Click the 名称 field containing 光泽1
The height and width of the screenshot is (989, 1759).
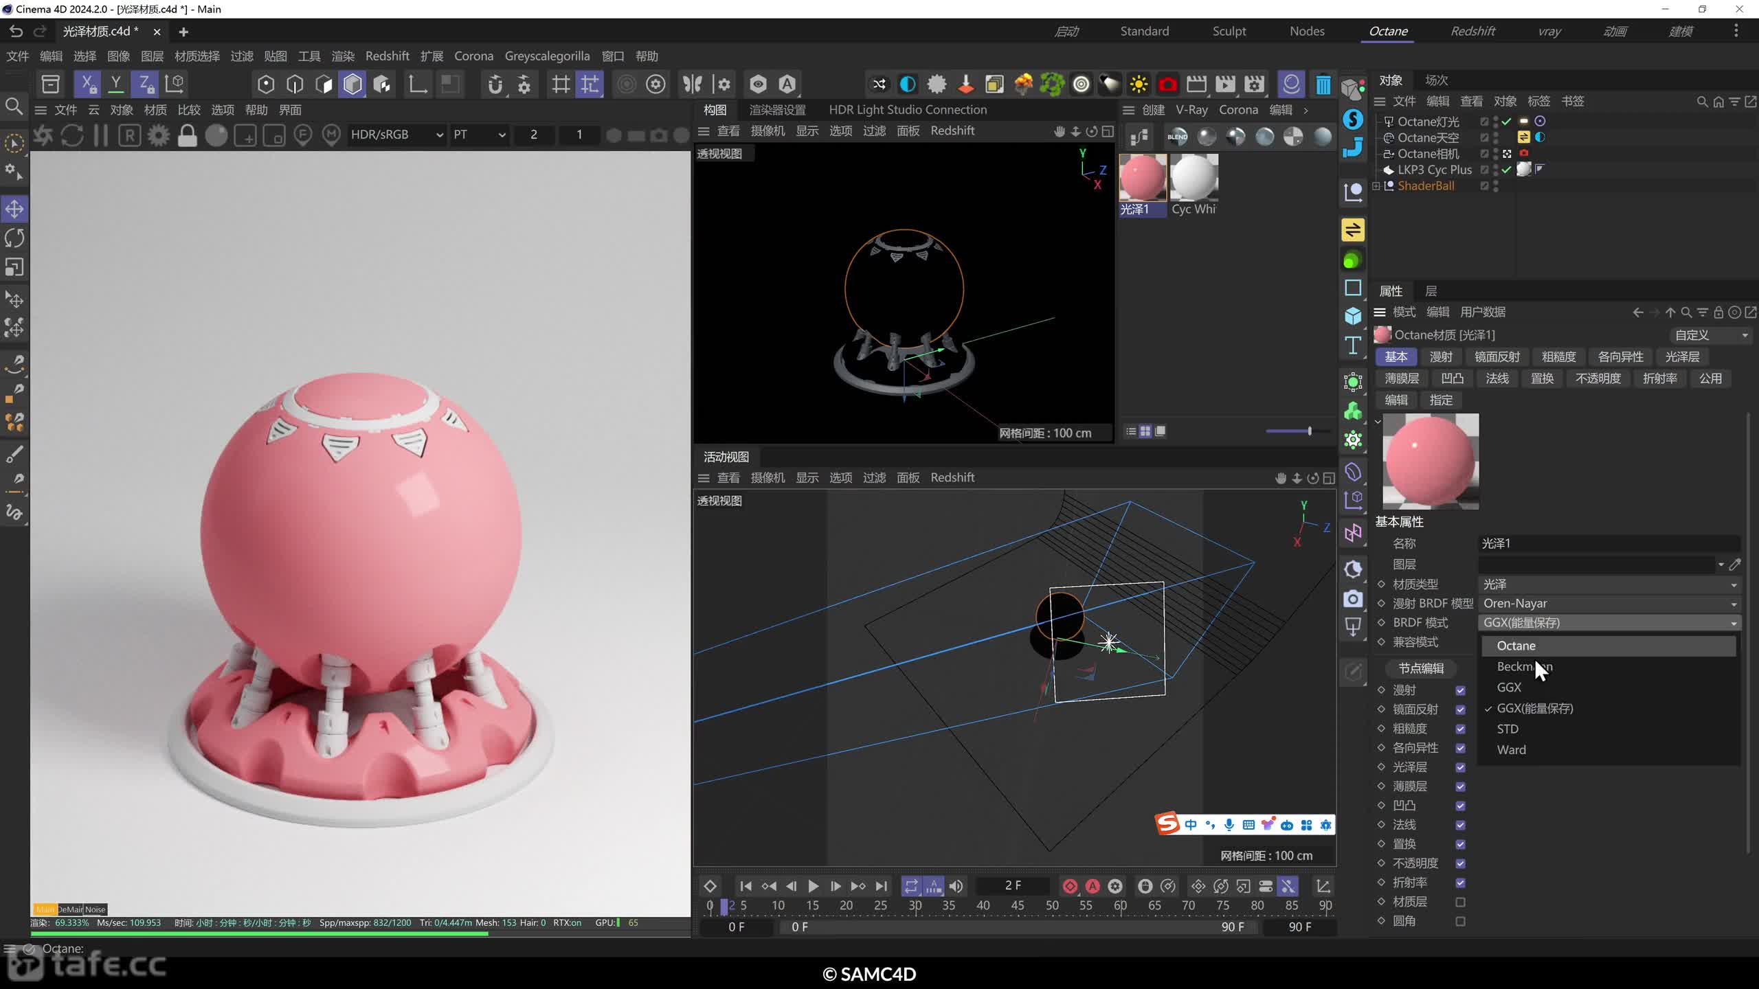tap(1609, 543)
